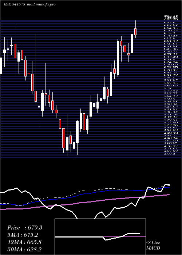
Task: Click the 5MA : 675.2 value
Action: pos(23,235)
